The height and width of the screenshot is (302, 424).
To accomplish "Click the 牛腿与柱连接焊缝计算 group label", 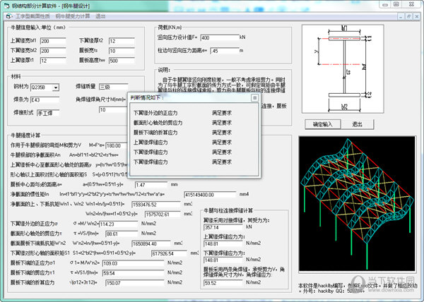I will (x=228, y=210).
